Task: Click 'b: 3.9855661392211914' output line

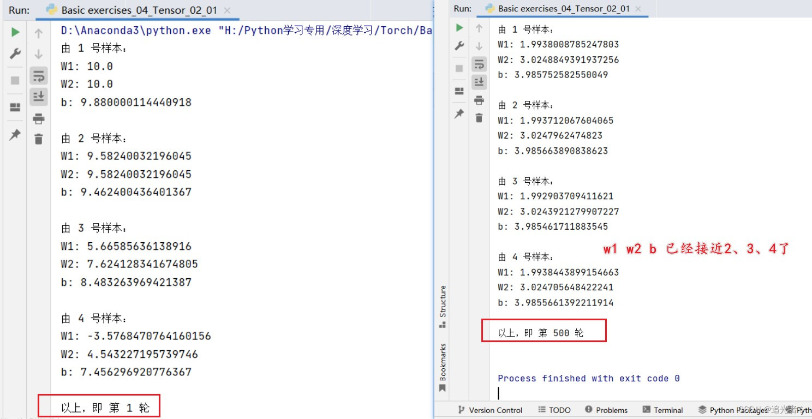Action: pyautogui.click(x=556, y=303)
